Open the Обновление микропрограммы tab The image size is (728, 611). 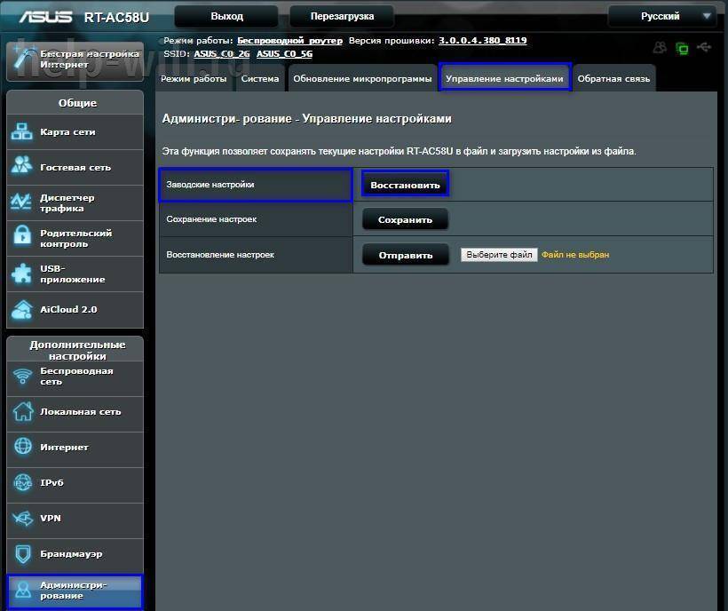pyautogui.click(x=362, y=78)
